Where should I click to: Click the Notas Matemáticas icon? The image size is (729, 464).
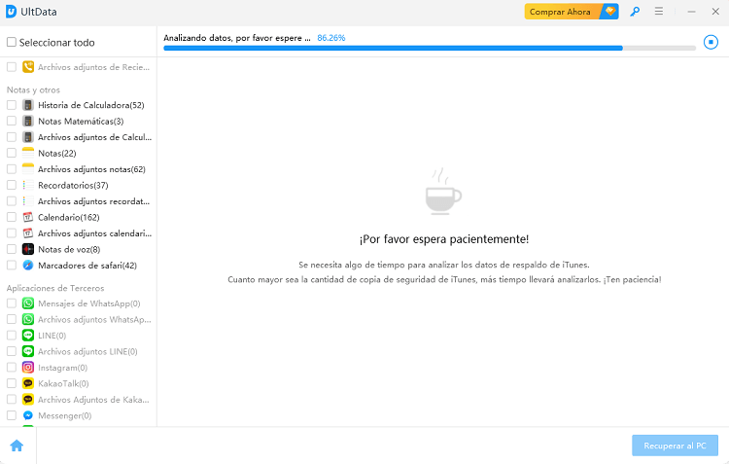click(28, 121)
